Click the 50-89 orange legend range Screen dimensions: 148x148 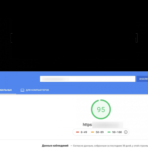[x=97, y=132]
